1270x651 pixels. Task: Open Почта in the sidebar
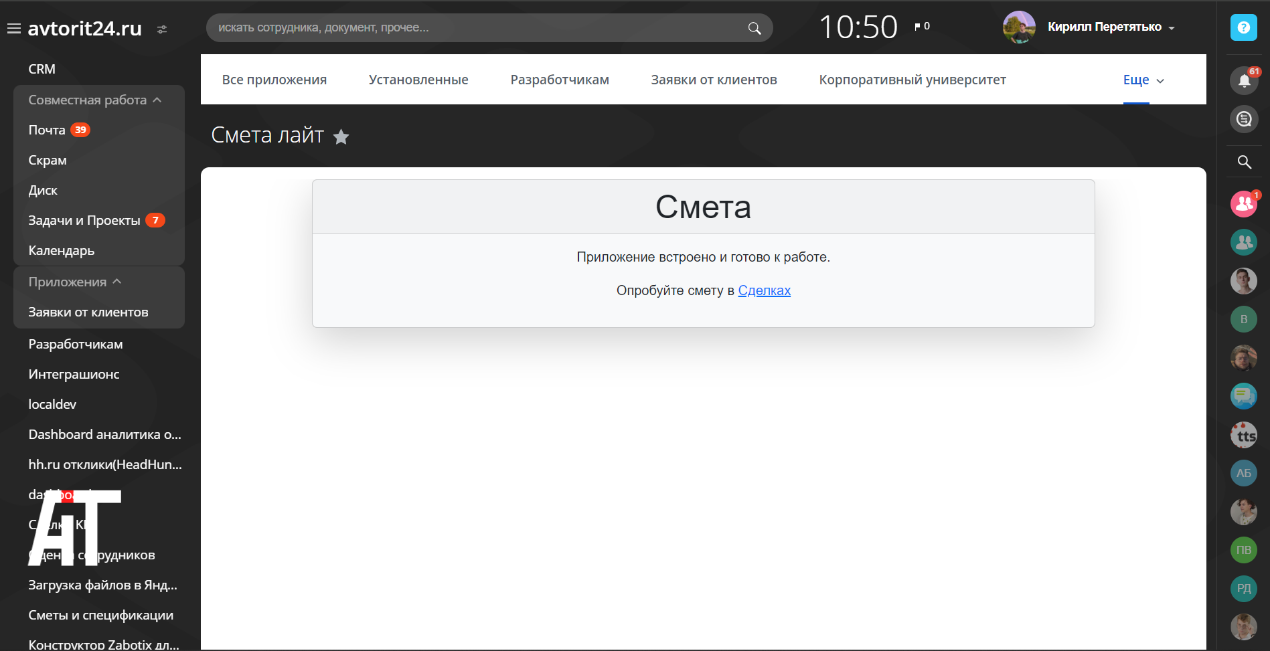[x=47, y=130]
